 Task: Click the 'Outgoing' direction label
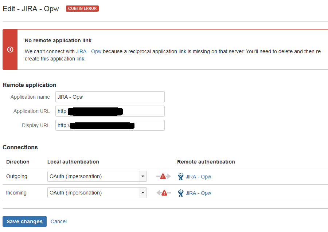[x=17, y=176]
